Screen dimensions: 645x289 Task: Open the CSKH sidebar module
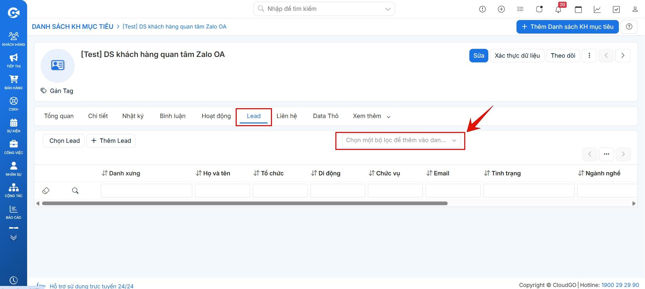14,104
